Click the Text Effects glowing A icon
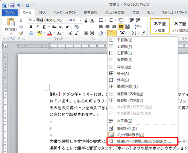Viewport: 188px width, 153px height. (x=31, y=33)
